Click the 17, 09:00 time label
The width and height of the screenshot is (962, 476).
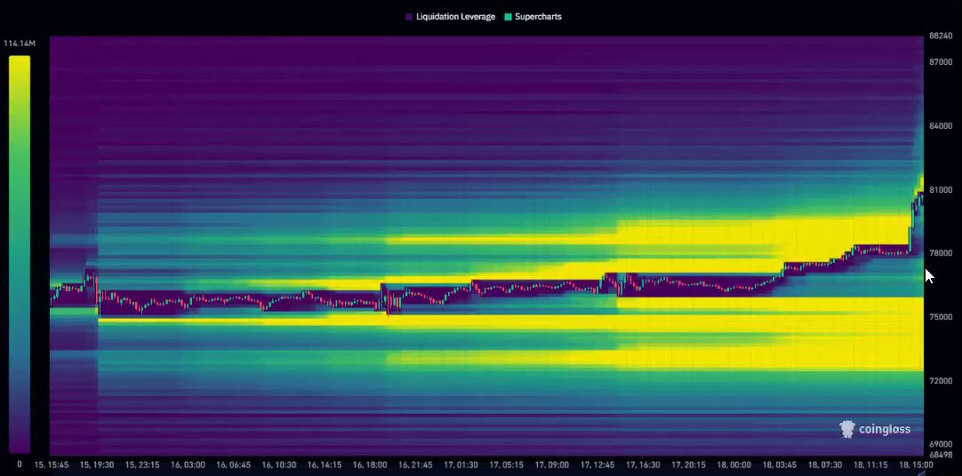coord(551,465)
